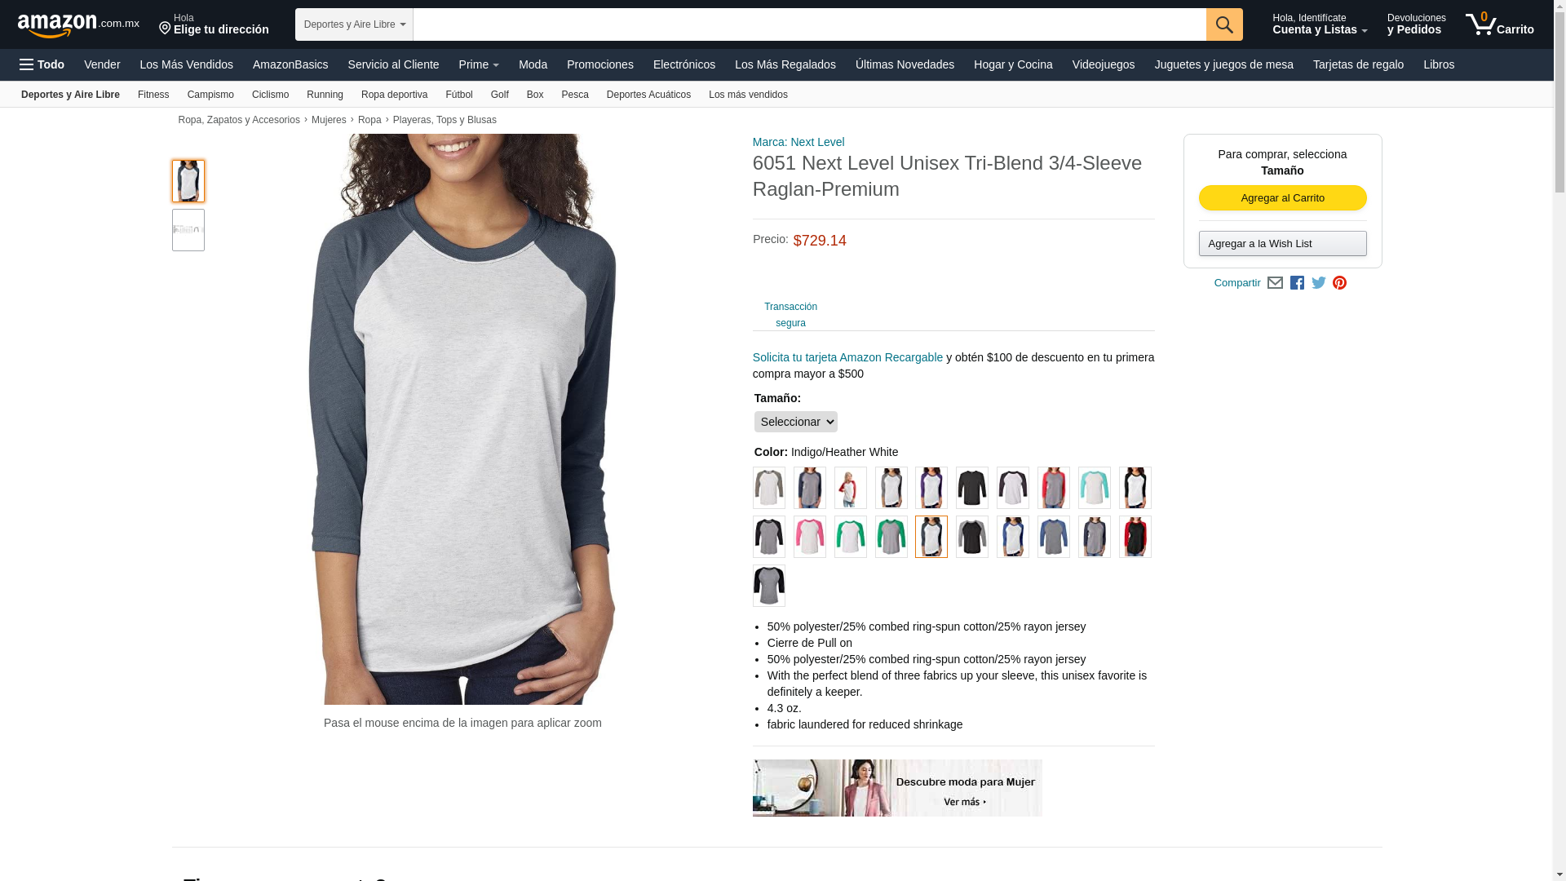Click the search magnifier button
The height and width of the screenshot is (881, 1566).
pyautogui.click(x=1224, y=24)
